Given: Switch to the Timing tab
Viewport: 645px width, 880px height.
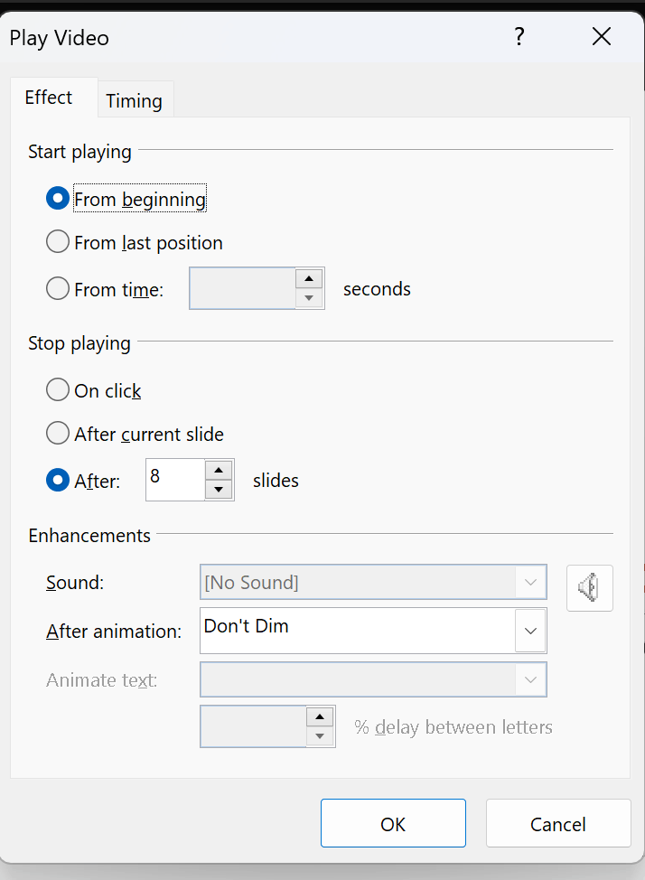Looking at the screenshot, I should [x=135, y=101].
